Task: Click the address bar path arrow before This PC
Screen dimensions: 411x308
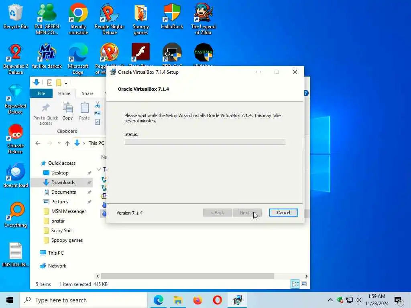Action: click(x=84, y=143)
